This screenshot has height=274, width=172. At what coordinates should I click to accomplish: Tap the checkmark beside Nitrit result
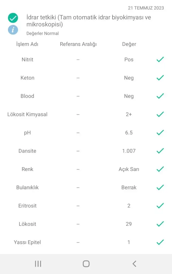160,59
